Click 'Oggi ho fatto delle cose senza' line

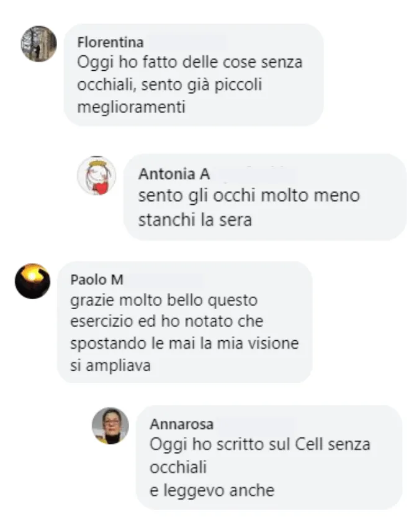[x=190, y=63]
